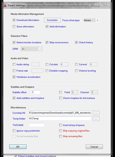This screenshot has width=115, height=157.
Task: Enable the Save information checkbox
Action: tap(14, 26)
